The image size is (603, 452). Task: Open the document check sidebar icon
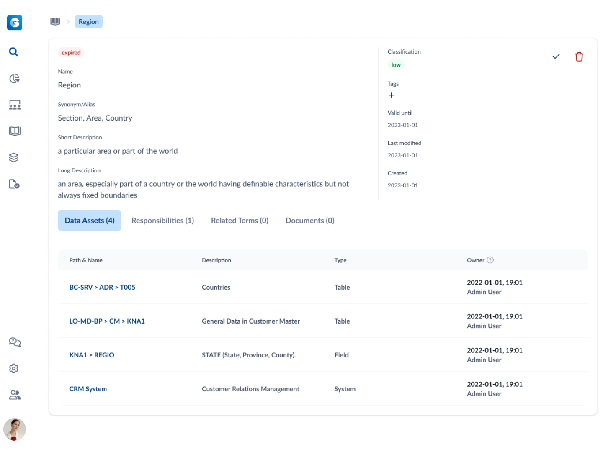pos(14,184)
